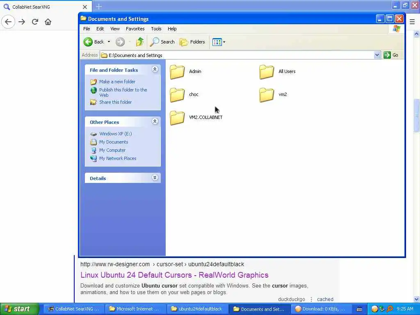The image size is (420, 315).
Task: Switch to ubuntu24defaultblack taskbar item
Action: (x=197, y=309)
